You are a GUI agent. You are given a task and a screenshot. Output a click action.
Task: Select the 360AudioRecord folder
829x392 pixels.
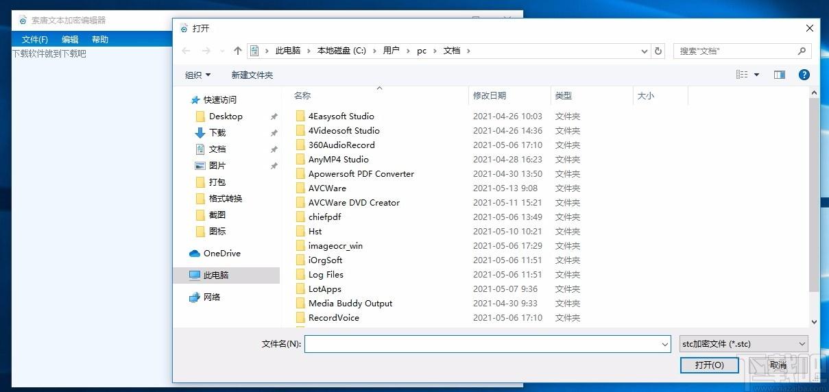[x=341, y=145]
